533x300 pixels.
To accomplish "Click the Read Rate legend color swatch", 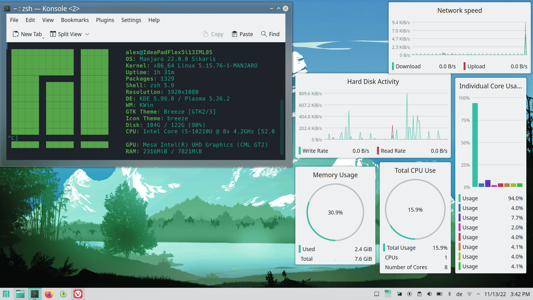I will (378, 151).
